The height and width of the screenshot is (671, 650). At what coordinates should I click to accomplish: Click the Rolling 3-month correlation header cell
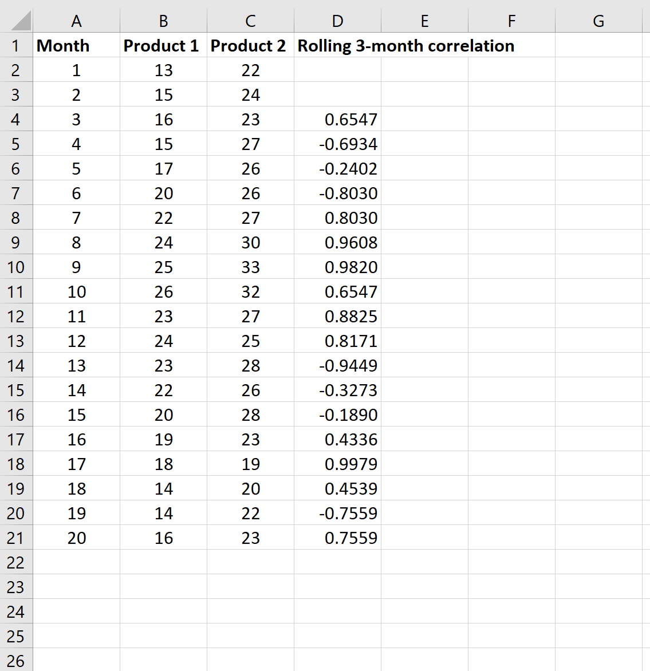click(x=337, y=46)
